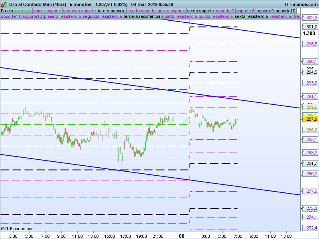Click the 1.281,7 black price label

pos(310,163)
